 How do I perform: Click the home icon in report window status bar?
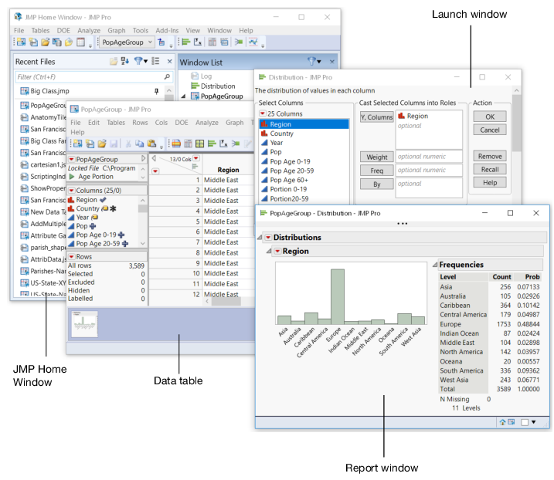pyautogui.click(x=502, y=422)
